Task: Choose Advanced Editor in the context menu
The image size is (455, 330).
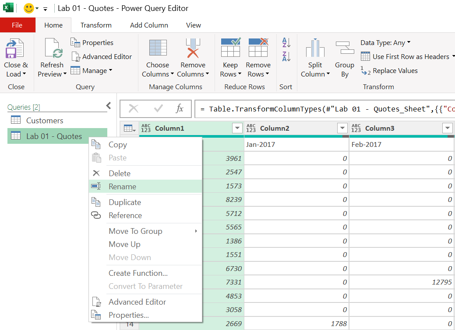Action: (x=145, y=302)
